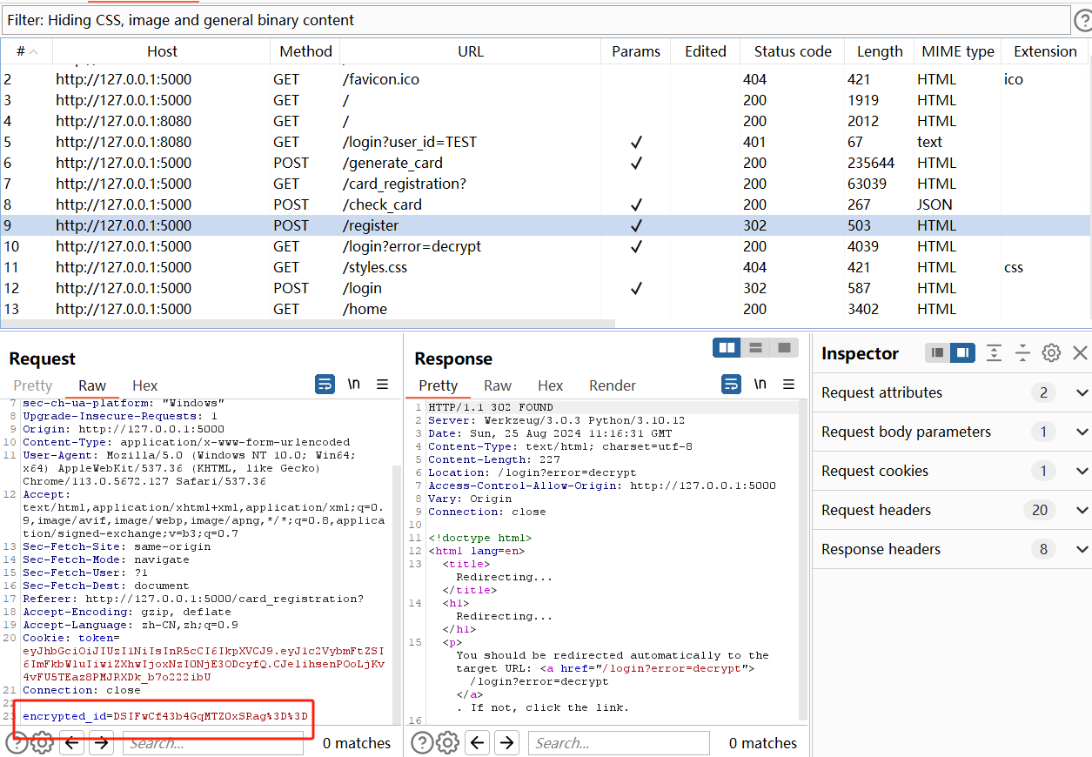Switch to side-by-side Request/Response layout
Image resolution: width=1092 pixels, height=757 pixels.
point(727,348)
